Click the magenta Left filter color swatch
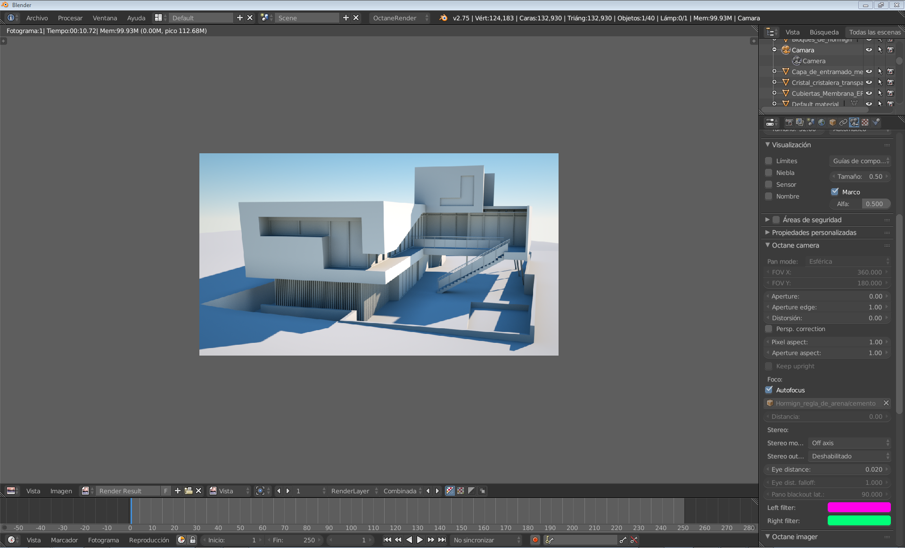 point(859,507)
